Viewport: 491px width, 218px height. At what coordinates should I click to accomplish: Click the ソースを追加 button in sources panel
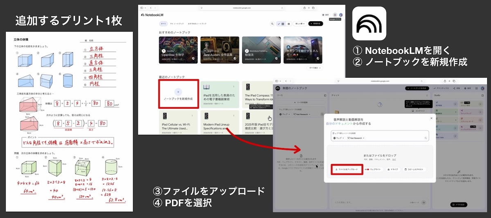click(x=301, y=102)
